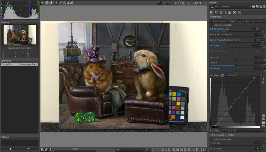266x152 pixels.
Task: Select Foto geladen history entry
Action: (20, 64)
